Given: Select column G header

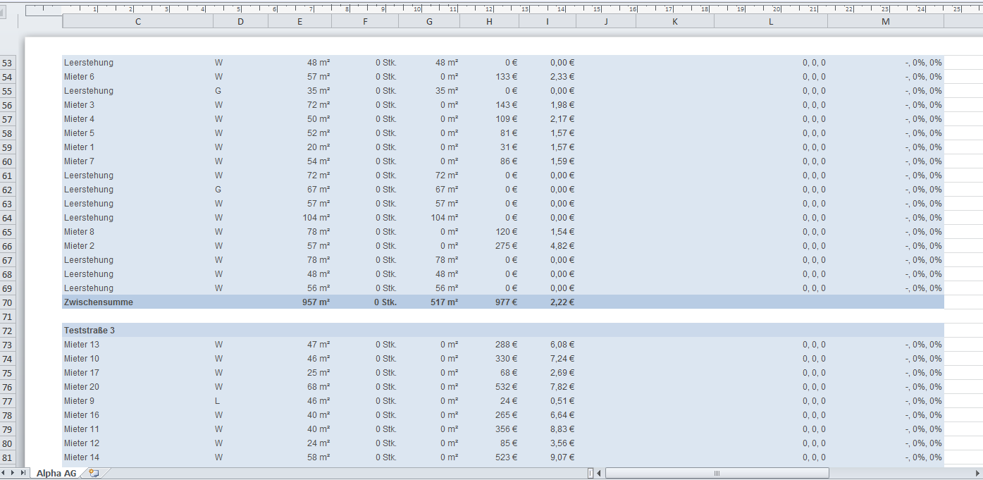Looking at the screenshot, I should click(x=429, y=22).
